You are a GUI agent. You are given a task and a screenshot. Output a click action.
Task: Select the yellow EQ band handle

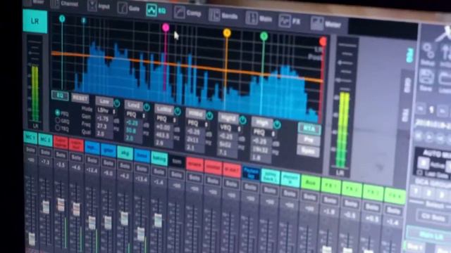pyautogui.click(x=227, y=33)
